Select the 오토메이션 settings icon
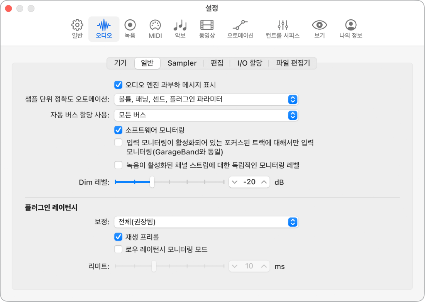 tap(240, 29)
